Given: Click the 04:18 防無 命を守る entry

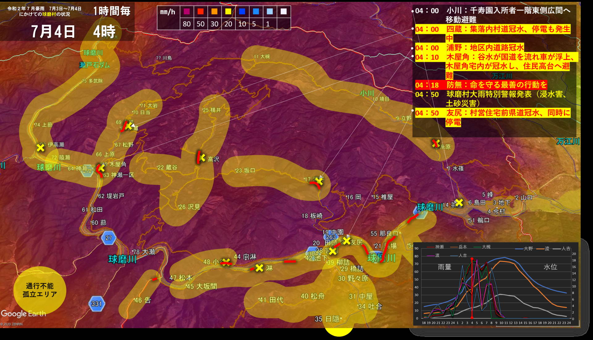Looking at the screenshot, I should [x=481, y=85].
